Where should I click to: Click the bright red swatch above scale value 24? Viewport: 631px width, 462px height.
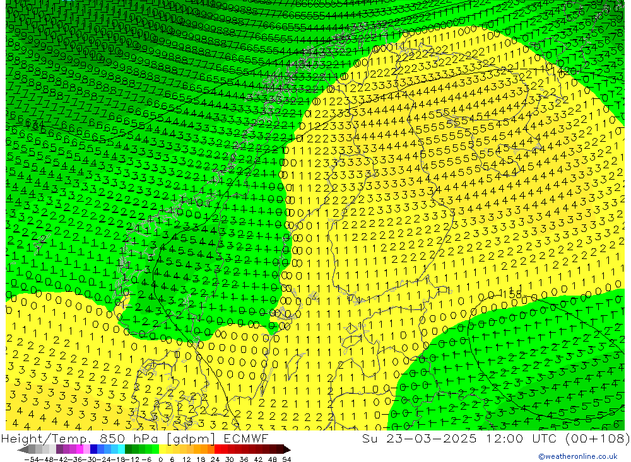click(218, 449)
